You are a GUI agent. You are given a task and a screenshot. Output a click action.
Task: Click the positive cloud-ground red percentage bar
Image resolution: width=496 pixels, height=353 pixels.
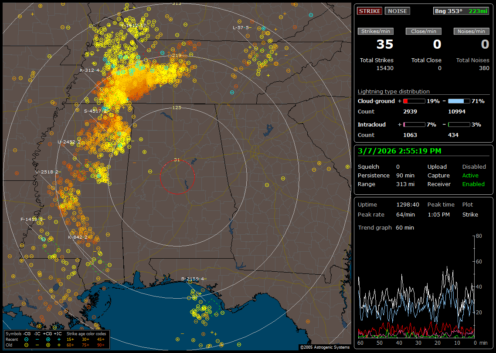coord(414,101)
